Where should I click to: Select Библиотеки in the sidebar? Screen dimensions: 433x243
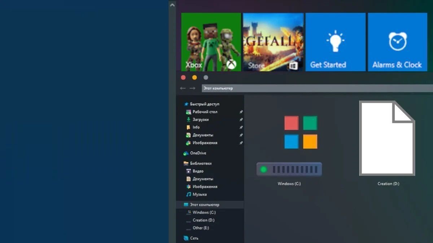pyautogui.click(x=201, y=163)
